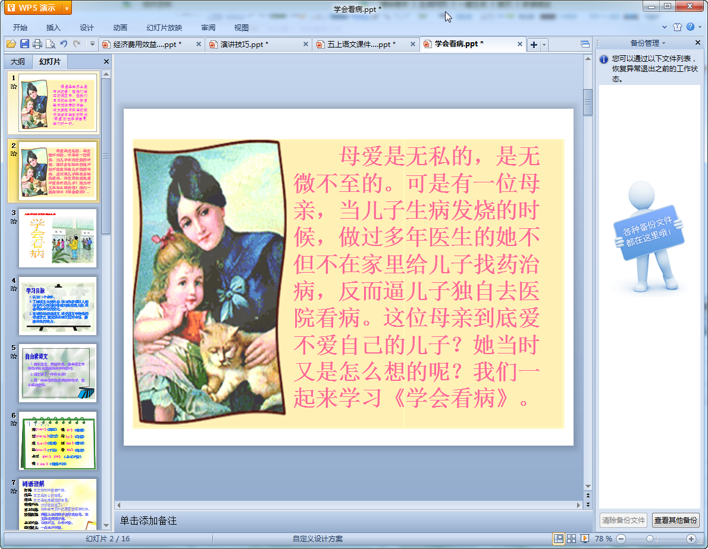This screenshot has height=549, width=708.
Task: Switch to 五上语文课件 document tab
Action: (361, 44)
